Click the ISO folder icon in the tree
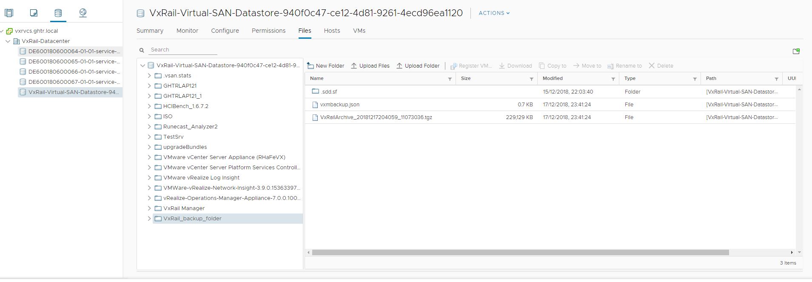This screenshot has width=812, height=282. point(158,116)
